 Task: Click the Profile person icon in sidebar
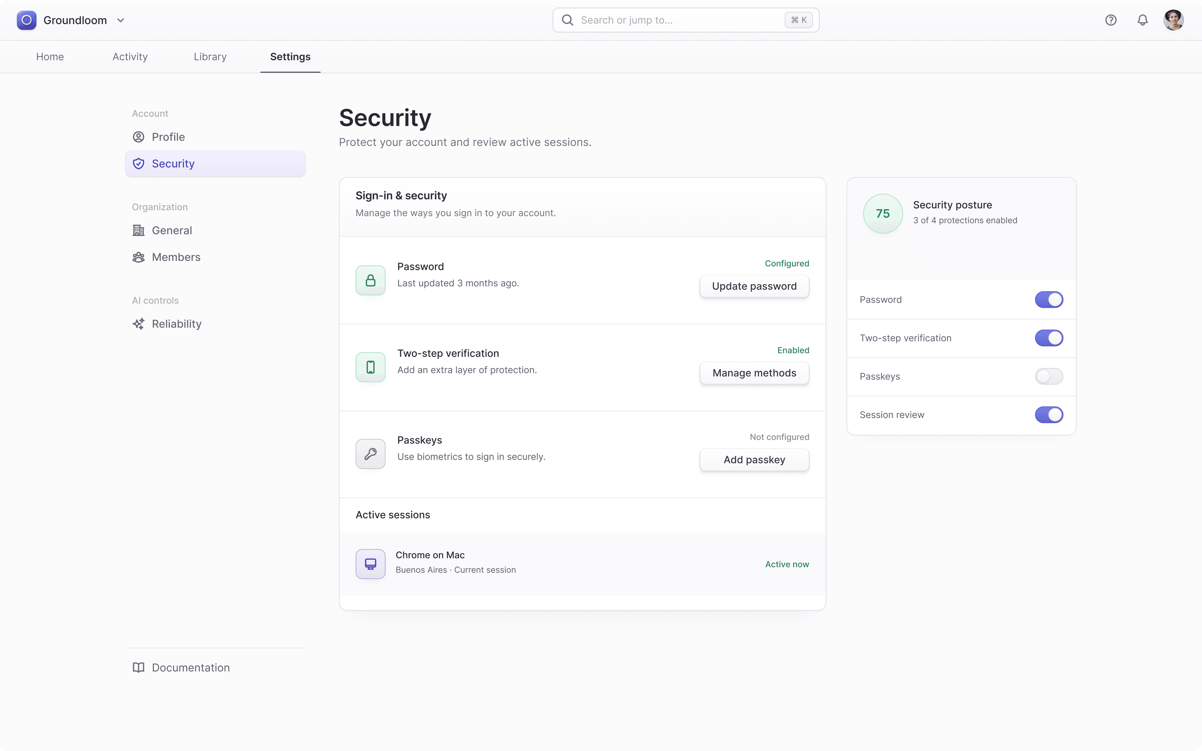point(139,137)
